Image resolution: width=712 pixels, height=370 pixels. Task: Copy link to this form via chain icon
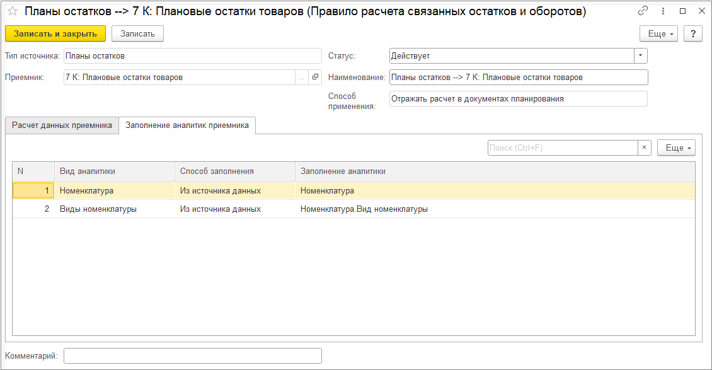tap(643, 11)
